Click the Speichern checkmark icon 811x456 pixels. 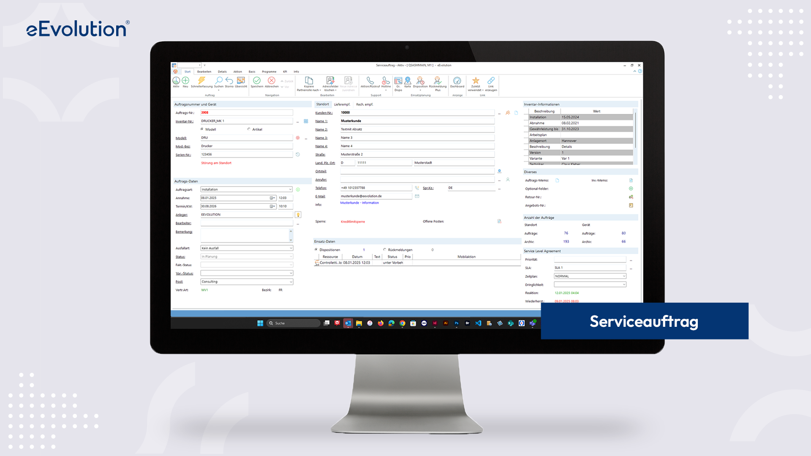257,81
